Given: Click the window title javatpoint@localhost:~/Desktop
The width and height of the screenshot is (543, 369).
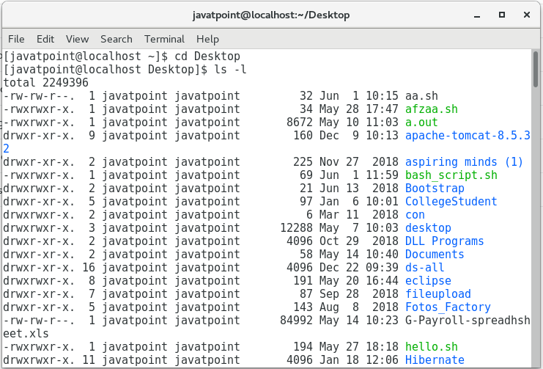Looking at the screenshot, I should [x=270, y=15].
